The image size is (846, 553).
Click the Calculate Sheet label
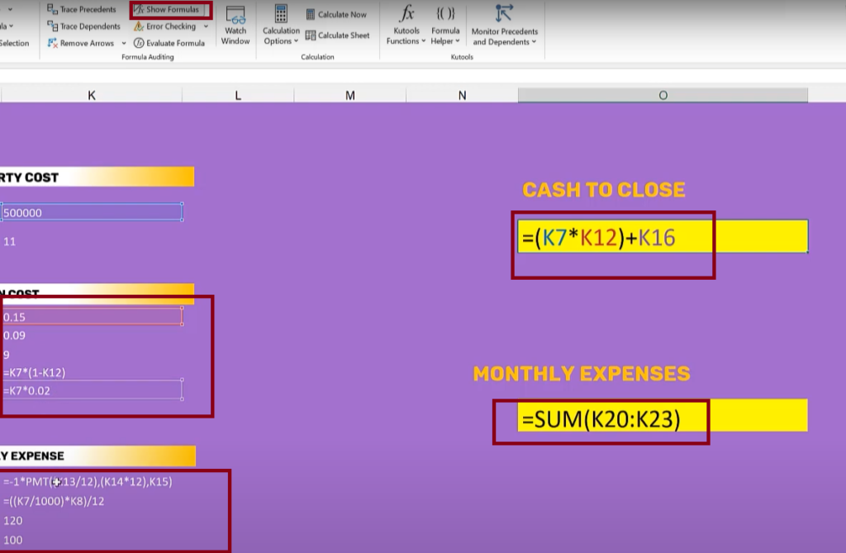[344, 35]
